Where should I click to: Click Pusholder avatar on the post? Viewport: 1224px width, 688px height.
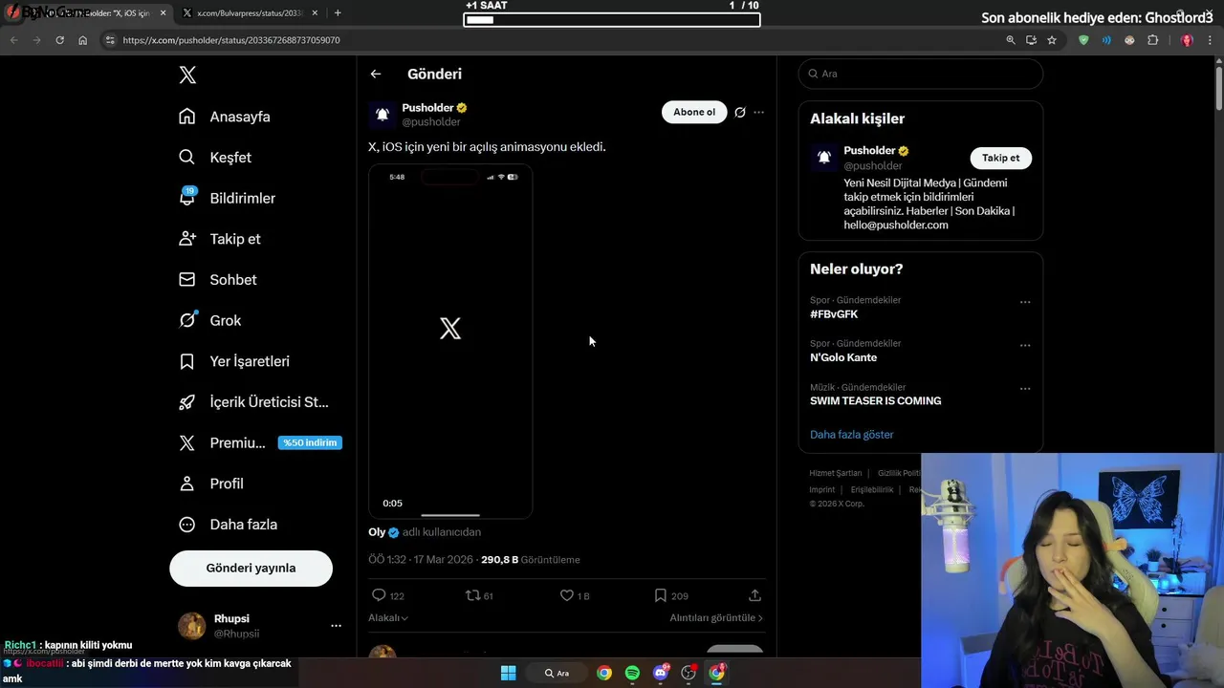[x=382, y=115]
